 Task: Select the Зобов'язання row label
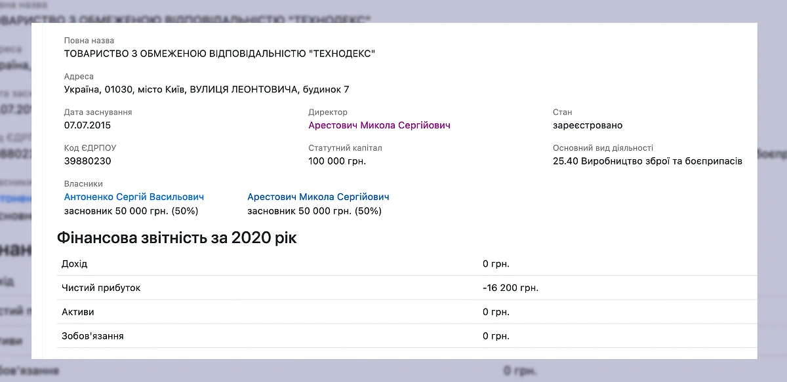(92, 336)
